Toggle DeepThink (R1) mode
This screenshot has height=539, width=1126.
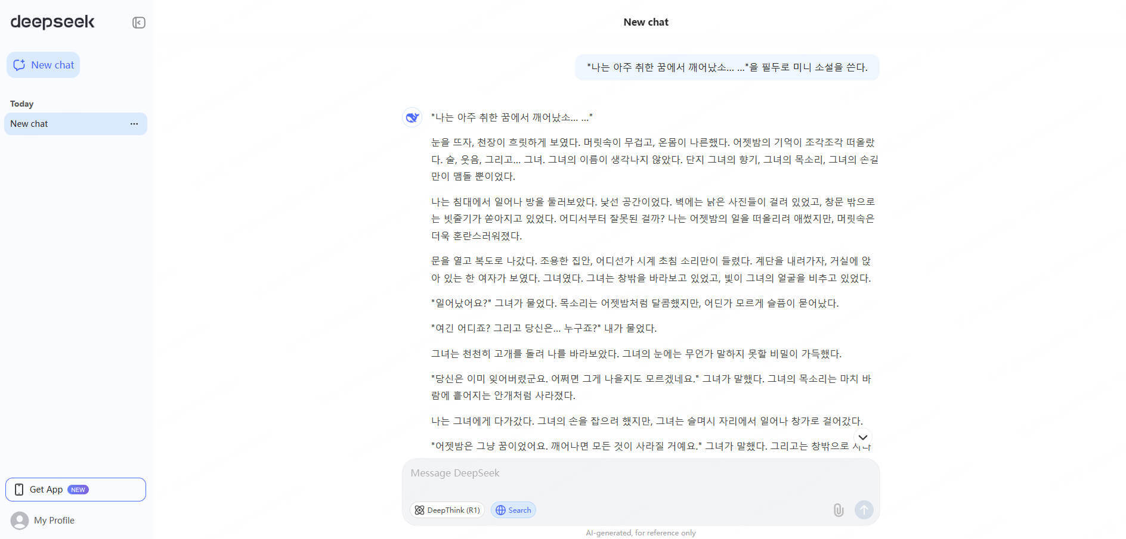point(447,510)
